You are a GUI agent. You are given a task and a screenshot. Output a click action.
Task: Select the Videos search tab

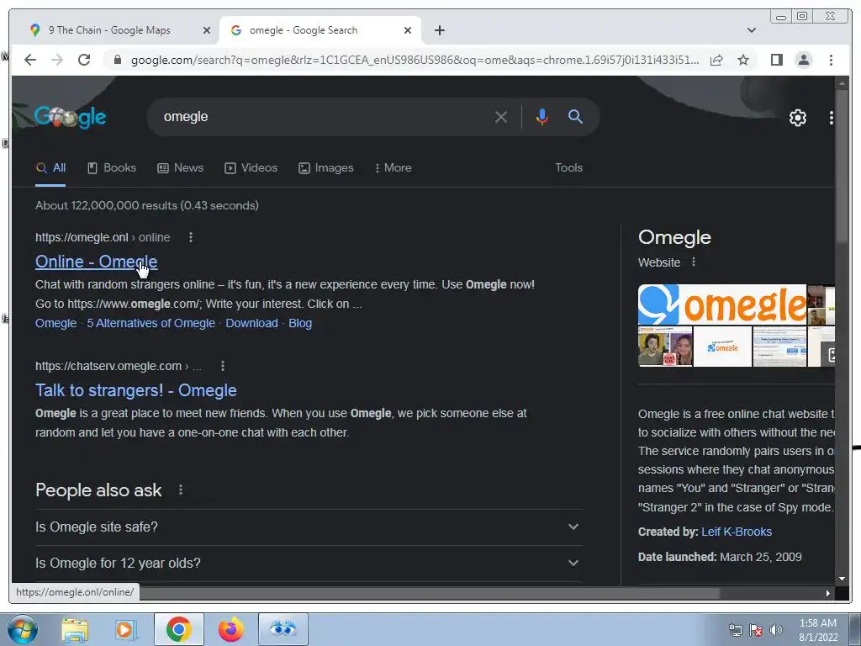coord(251,168)
